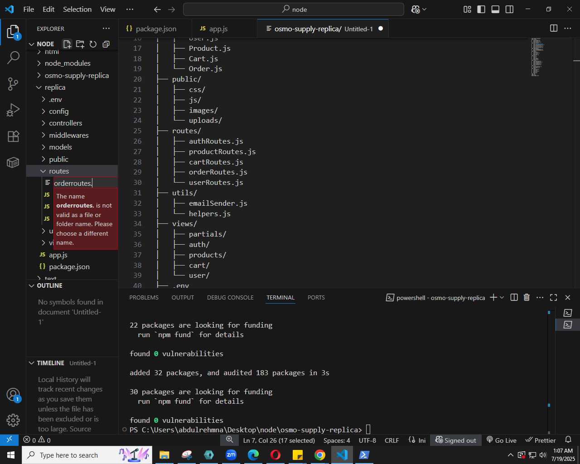Viewport: 580px width, 464px height.
Task: Open the Run and Debug view
Action: tap(13, 110)
